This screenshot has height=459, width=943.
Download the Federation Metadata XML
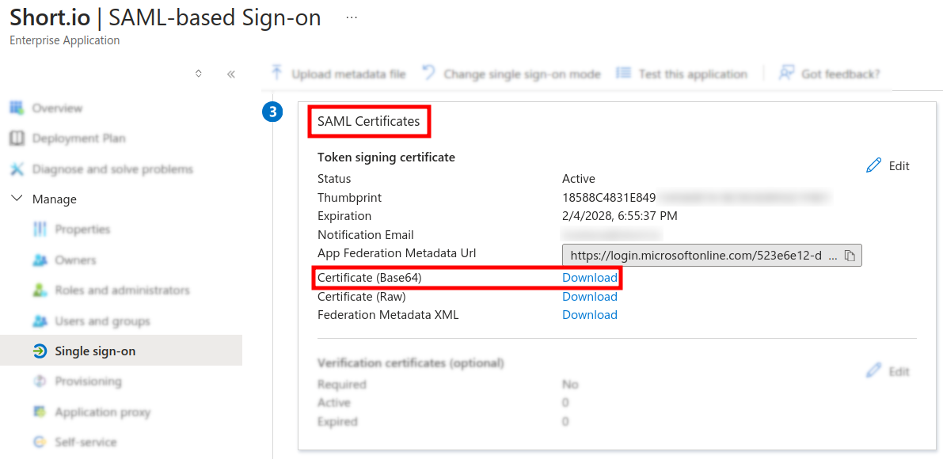coord(589,315)
